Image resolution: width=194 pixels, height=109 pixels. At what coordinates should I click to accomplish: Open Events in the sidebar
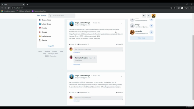pyautogui.click(x=44, y=28)
